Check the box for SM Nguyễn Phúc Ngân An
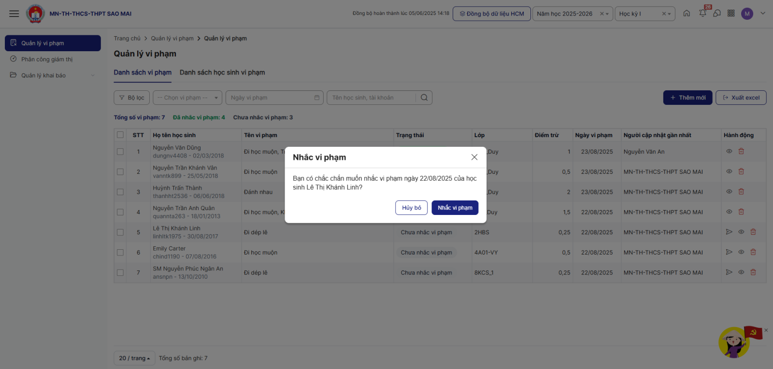Image resolution: width=773 pixels, height=369 pixels. (x=120, y=273)
